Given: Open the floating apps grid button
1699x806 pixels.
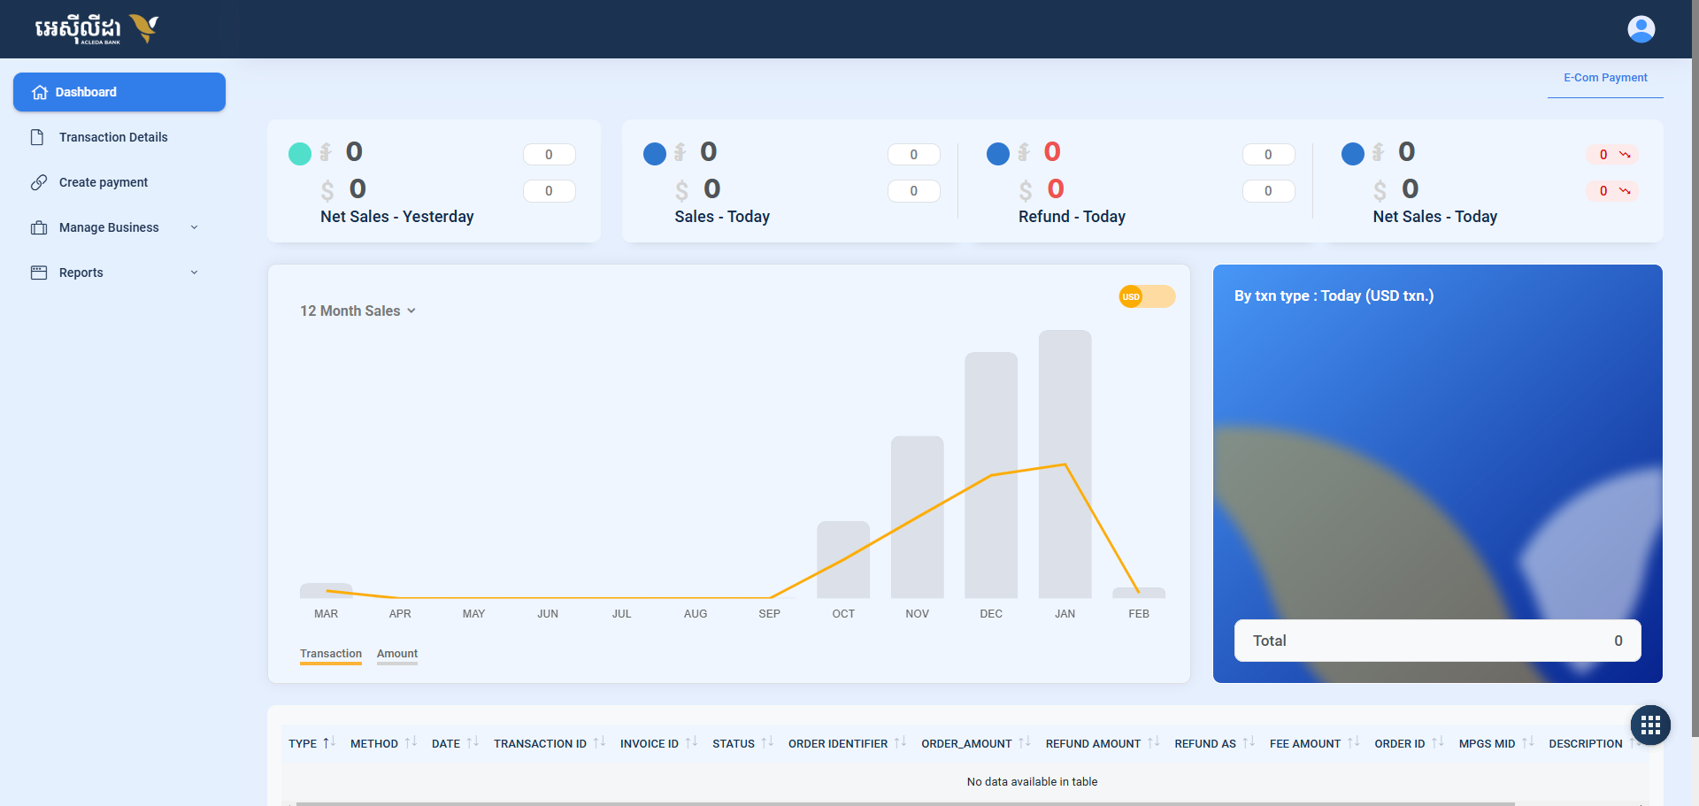Looking at the screenshot, I should (x=1649, y=725).
